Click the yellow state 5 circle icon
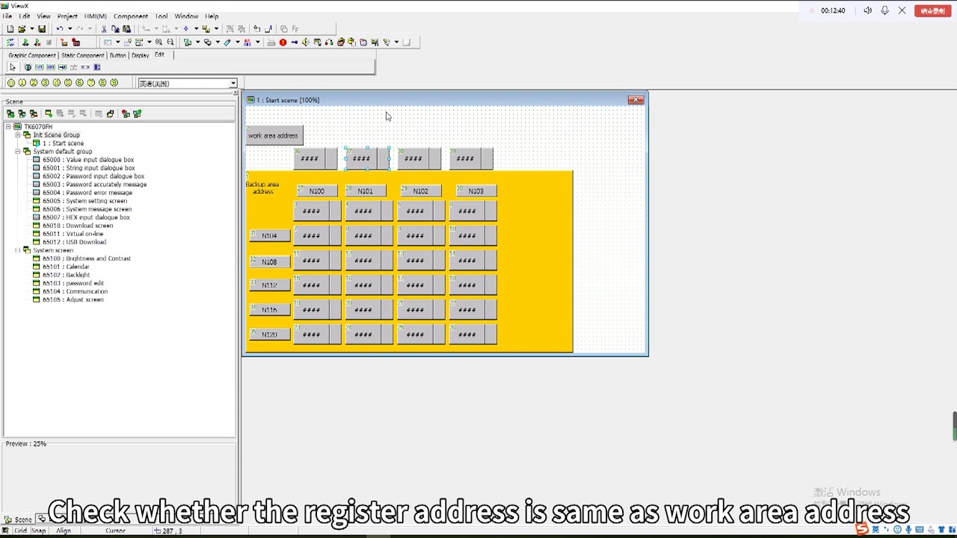Image resolution: width=957 pixels, height=538 pixels. point(68,83)
